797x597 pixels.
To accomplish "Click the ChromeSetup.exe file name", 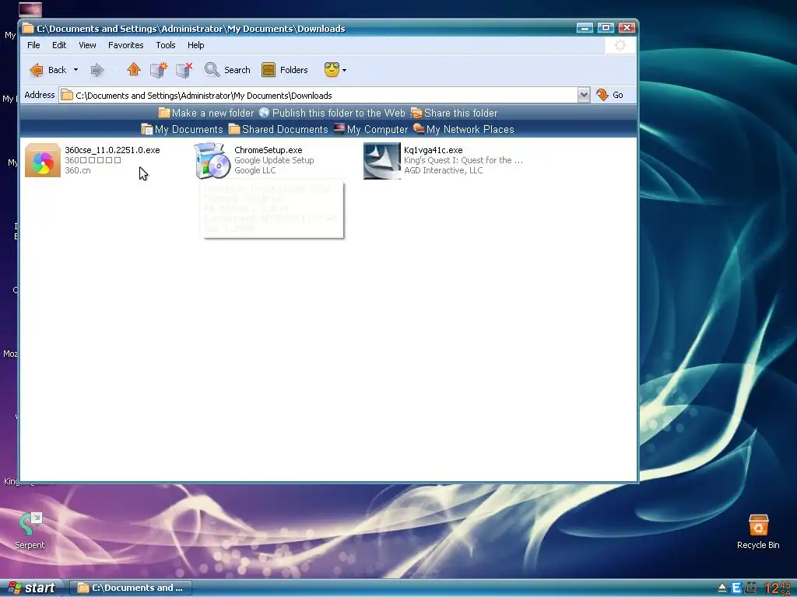I will click(x=269, y=150).
